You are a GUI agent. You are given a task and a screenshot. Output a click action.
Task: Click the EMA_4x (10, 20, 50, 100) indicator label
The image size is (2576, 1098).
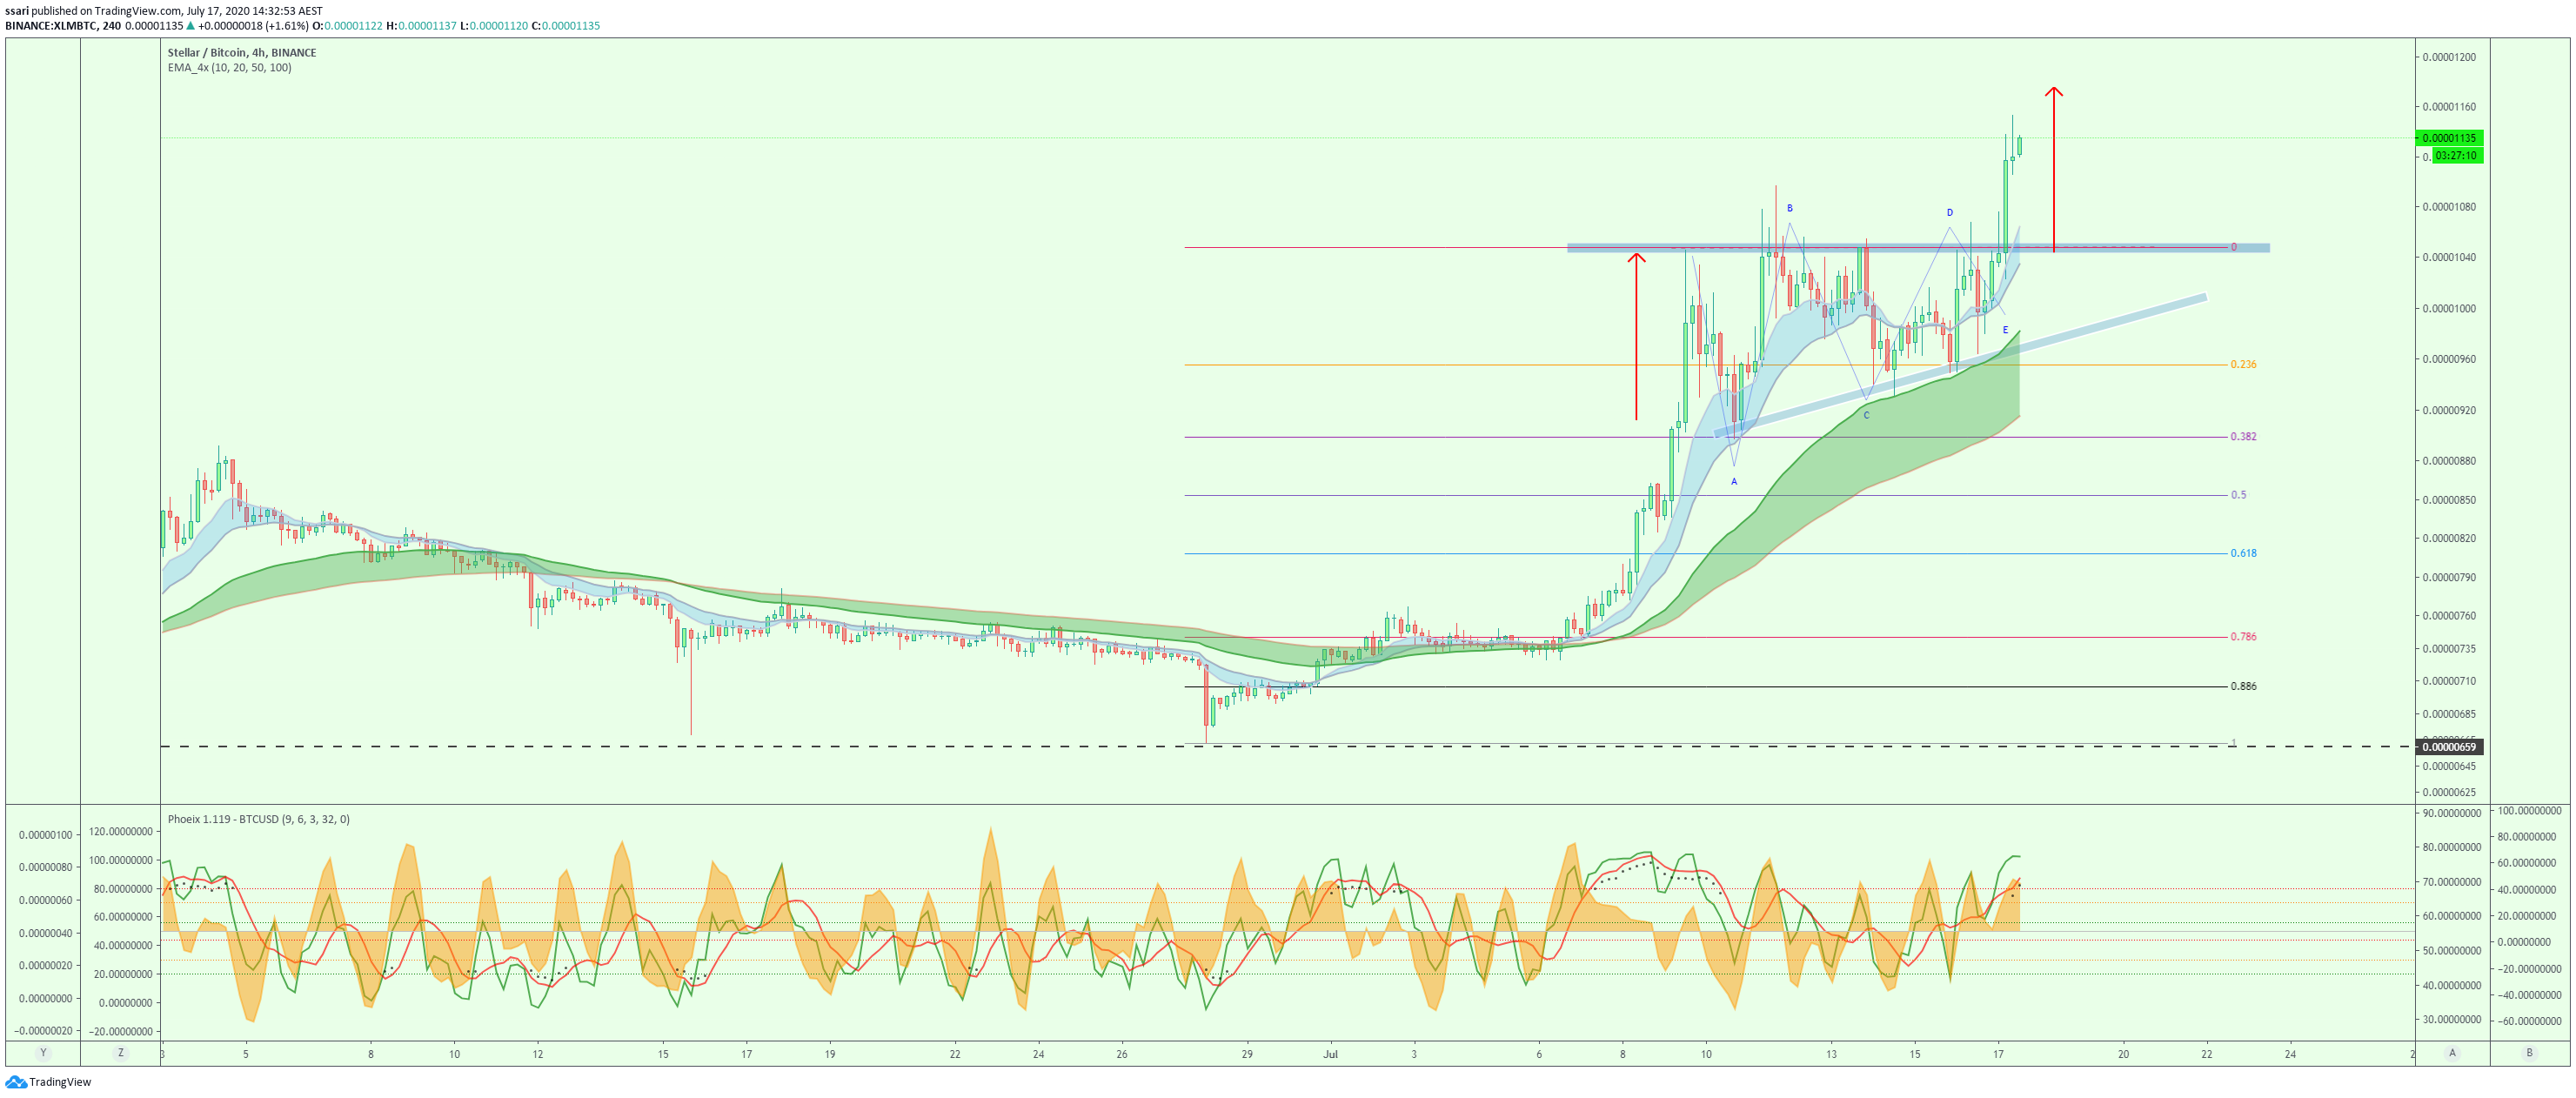pyautogui.click(x=230, y=68)
